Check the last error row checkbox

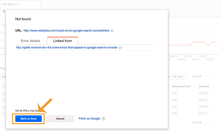pos(3,114)
